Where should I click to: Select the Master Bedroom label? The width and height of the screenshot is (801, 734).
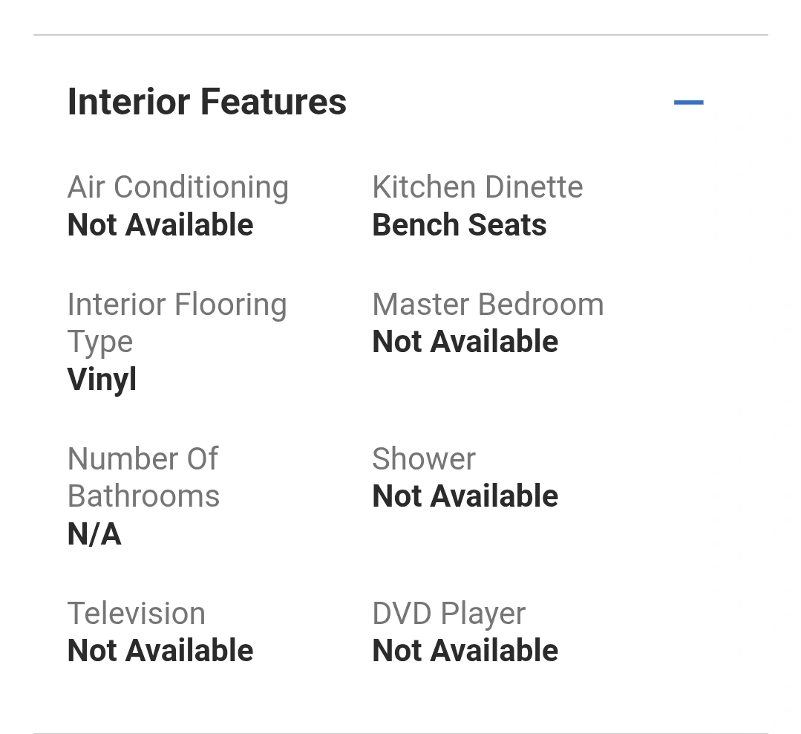coord(488,304)
